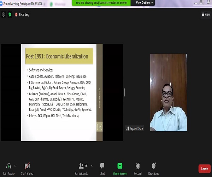
Task: Toggle Start Video camera button
Action: pyautogui.click(x=27, y=169)
